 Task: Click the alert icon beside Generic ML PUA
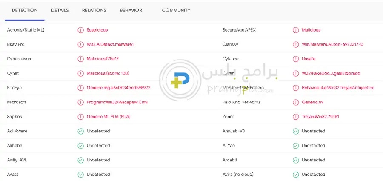tap(80, 117)
